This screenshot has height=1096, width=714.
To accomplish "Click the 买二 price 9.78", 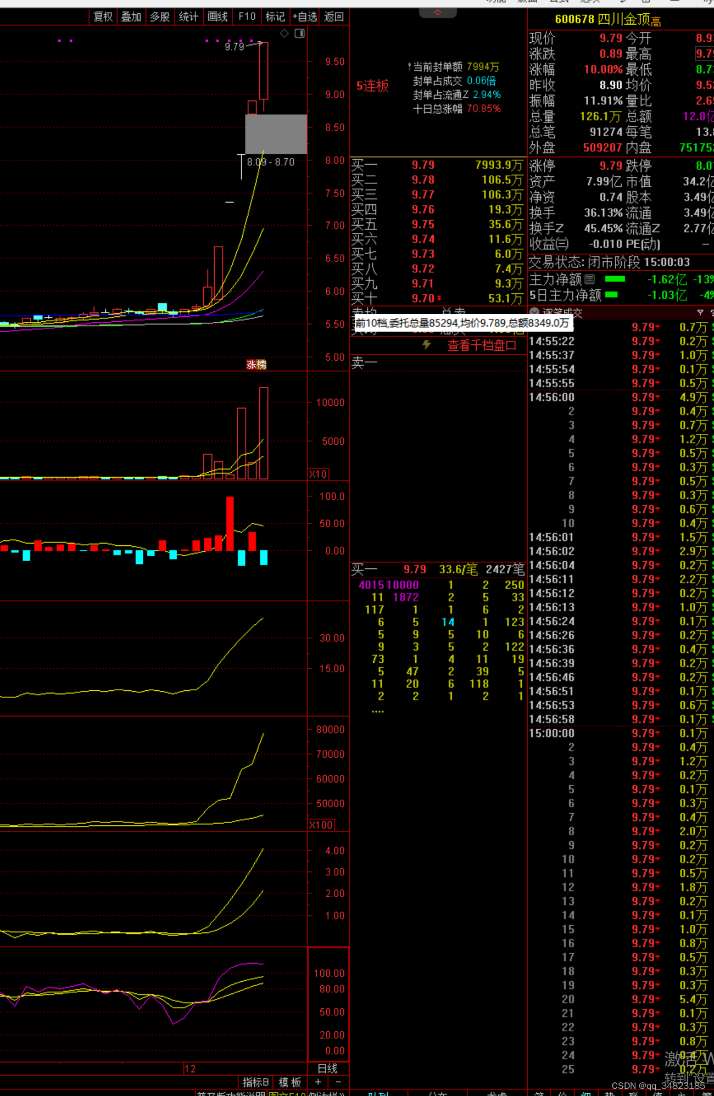I will point(423,180).
